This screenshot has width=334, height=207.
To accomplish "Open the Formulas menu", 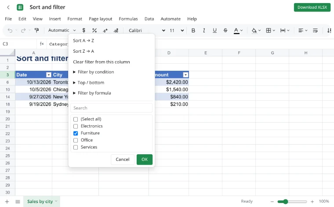I will click(128, 19).
